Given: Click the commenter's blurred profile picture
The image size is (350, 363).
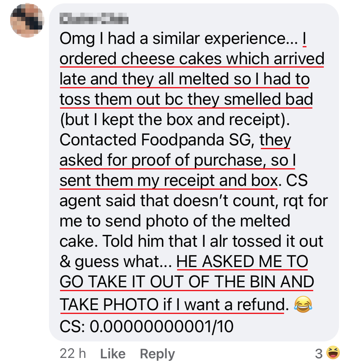Looking at the screenshot, I should [27, 20].
